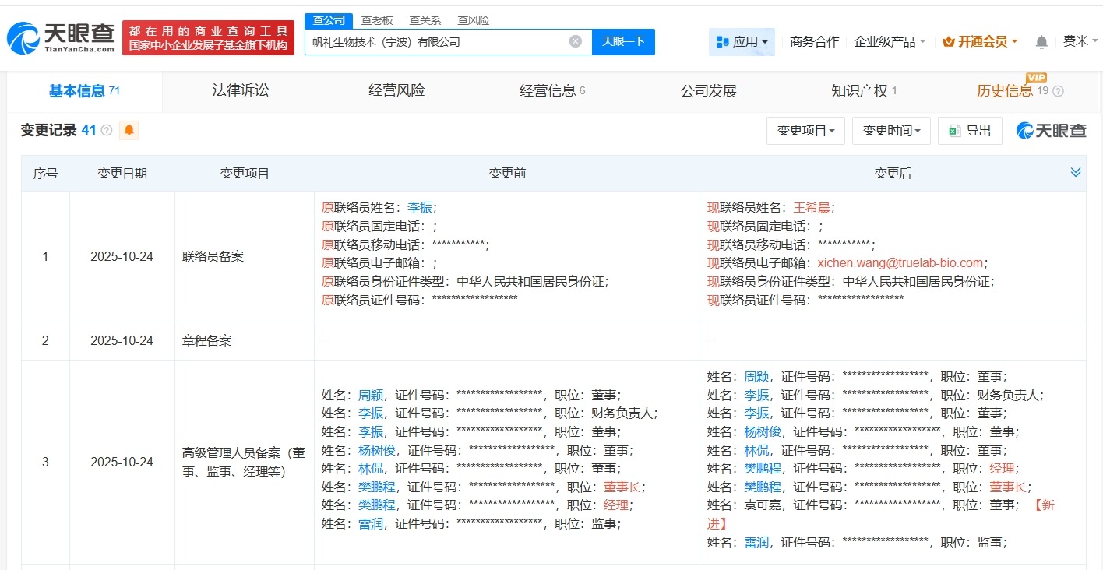This screenshot has width=1103, height=570.
Task: Click crown icon next to 开通会员
Action: click(x=947, y=41)
